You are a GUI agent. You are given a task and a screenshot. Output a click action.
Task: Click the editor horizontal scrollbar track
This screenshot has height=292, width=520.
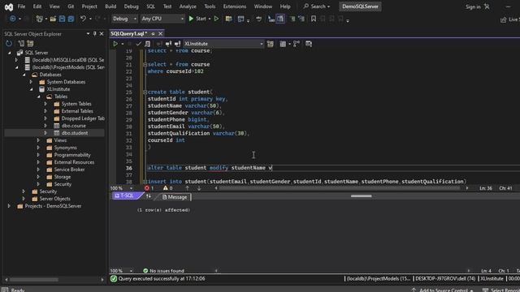[340, 188]
